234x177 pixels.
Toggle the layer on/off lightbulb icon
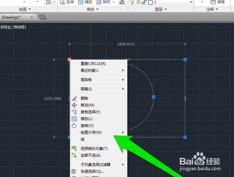132,2
